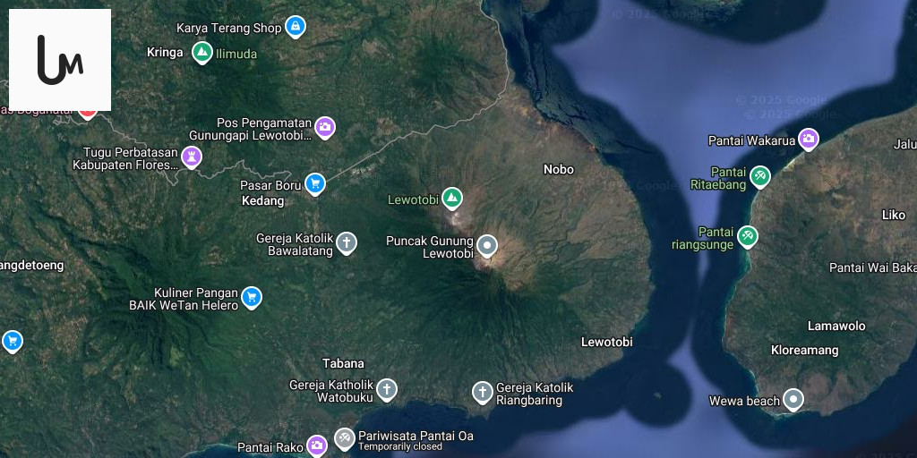Open the Pantai riangsunge beach marker
The image size is (917, 458).
[747, 236]
